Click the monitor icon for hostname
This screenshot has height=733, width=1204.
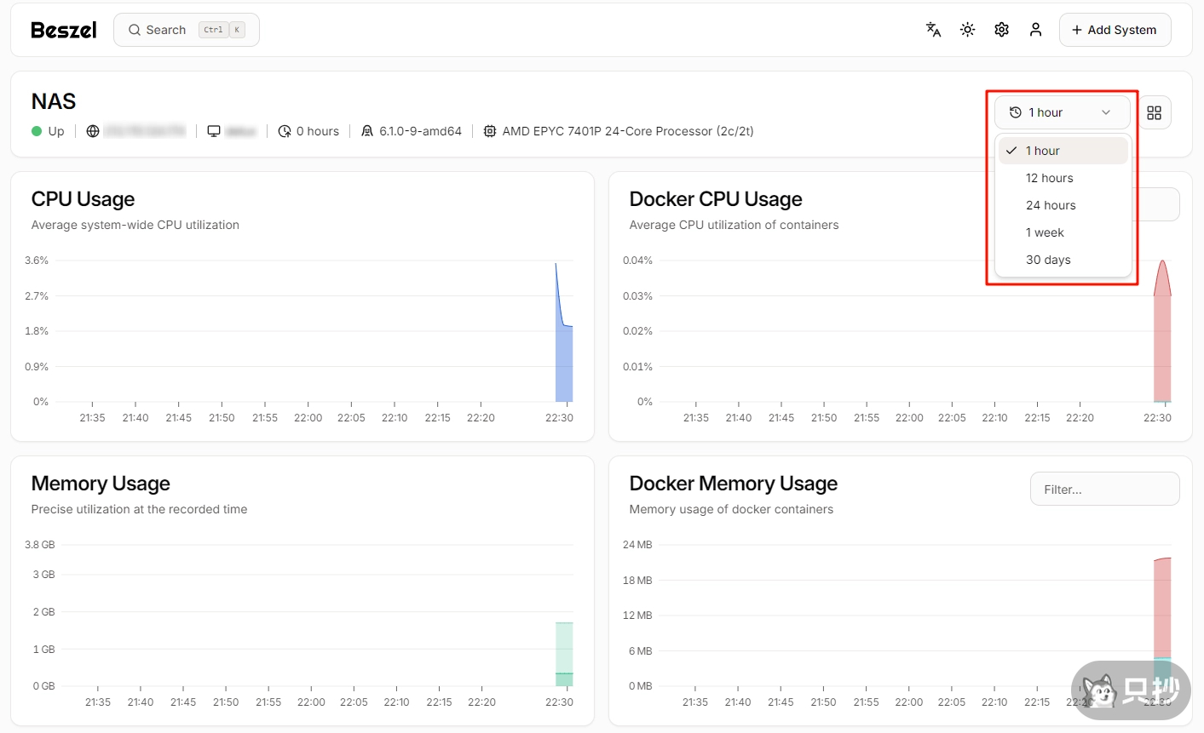tap(214, 131)
